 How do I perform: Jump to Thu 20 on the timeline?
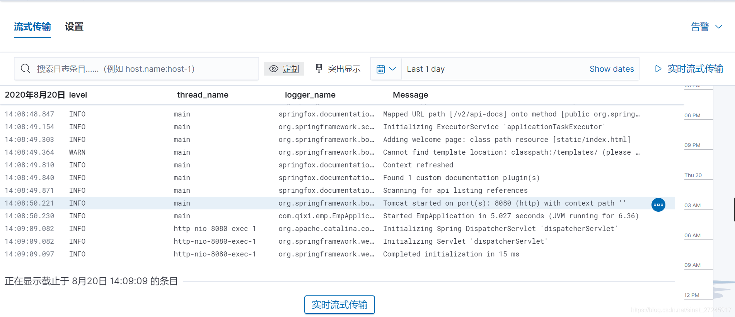click(693, 175)
